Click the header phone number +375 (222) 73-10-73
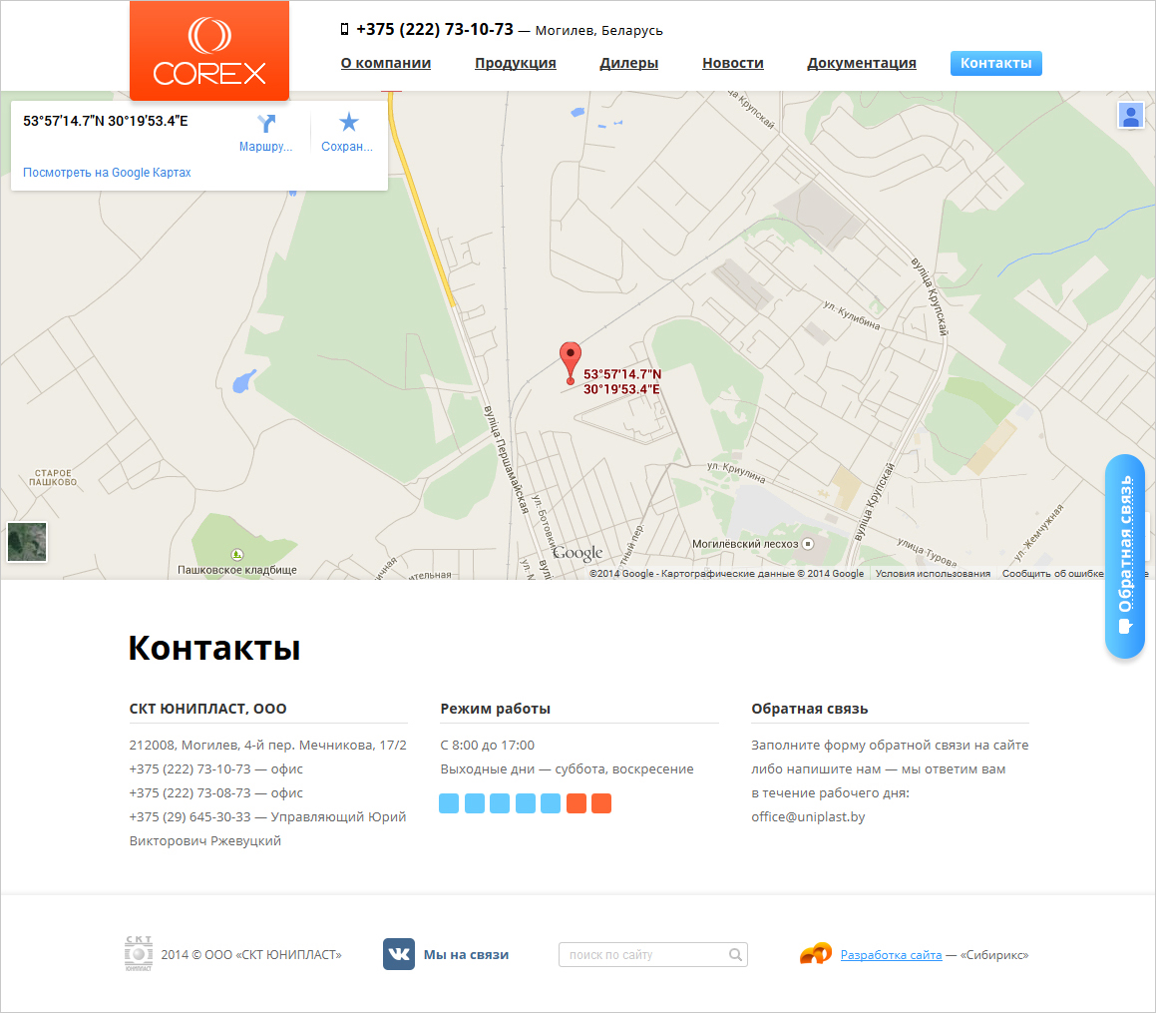The height and width of the screenshot is (1013, 1156). (435, 30)
